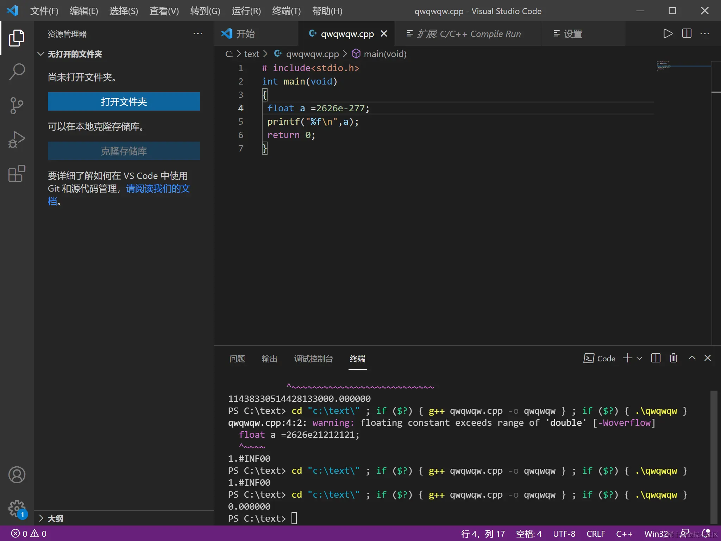Open Accounts icon in activity bar
The image size is (721, 541).
tap(17, 475)
